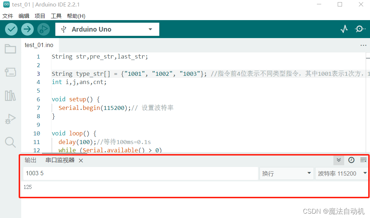This screenshot has height=218, width=370.
Task: Open the Serial Plotter
Action: coord(344,29)
